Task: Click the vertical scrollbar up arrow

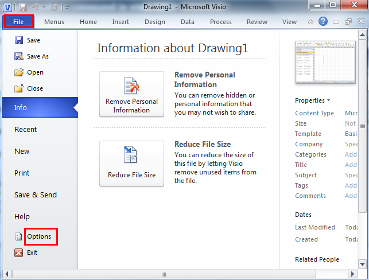Action: tap(363, 35)
